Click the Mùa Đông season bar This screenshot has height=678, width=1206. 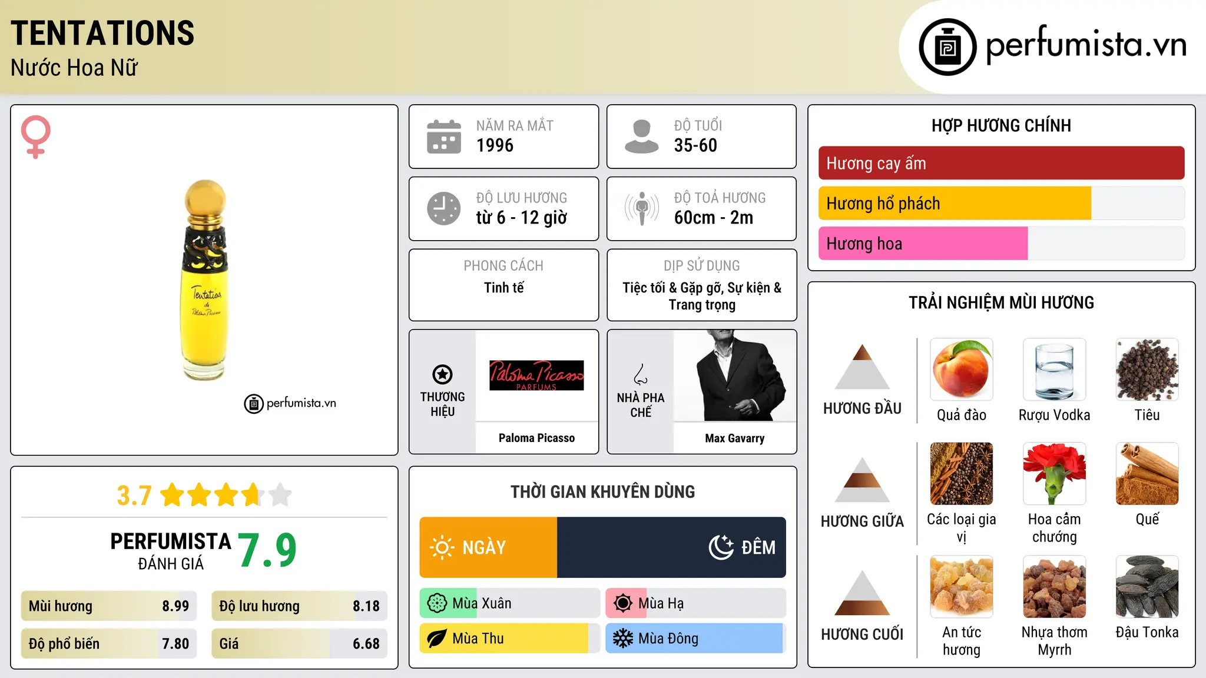click(695, 639)
